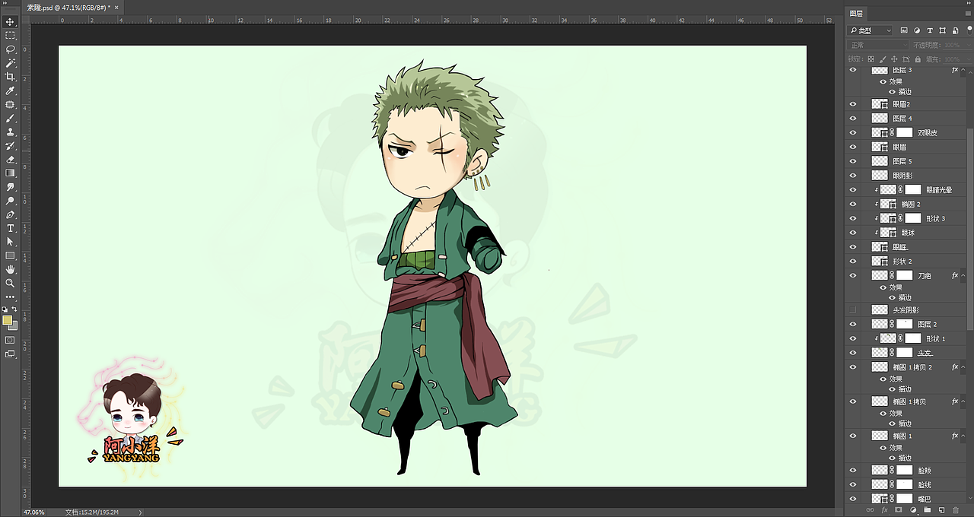974x517 pixels.
Task: Select the Path Selection tool
Action: (10, 242)
